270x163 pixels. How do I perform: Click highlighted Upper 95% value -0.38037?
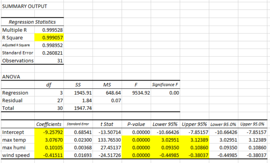(x=198, y=155)
